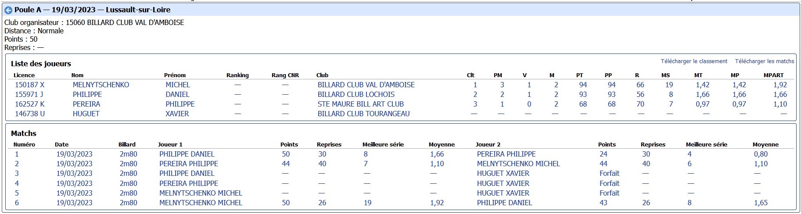801x214 pixels.
Task: Click the Licence column header
Action: pyautogui.click(x=24, y=75)
